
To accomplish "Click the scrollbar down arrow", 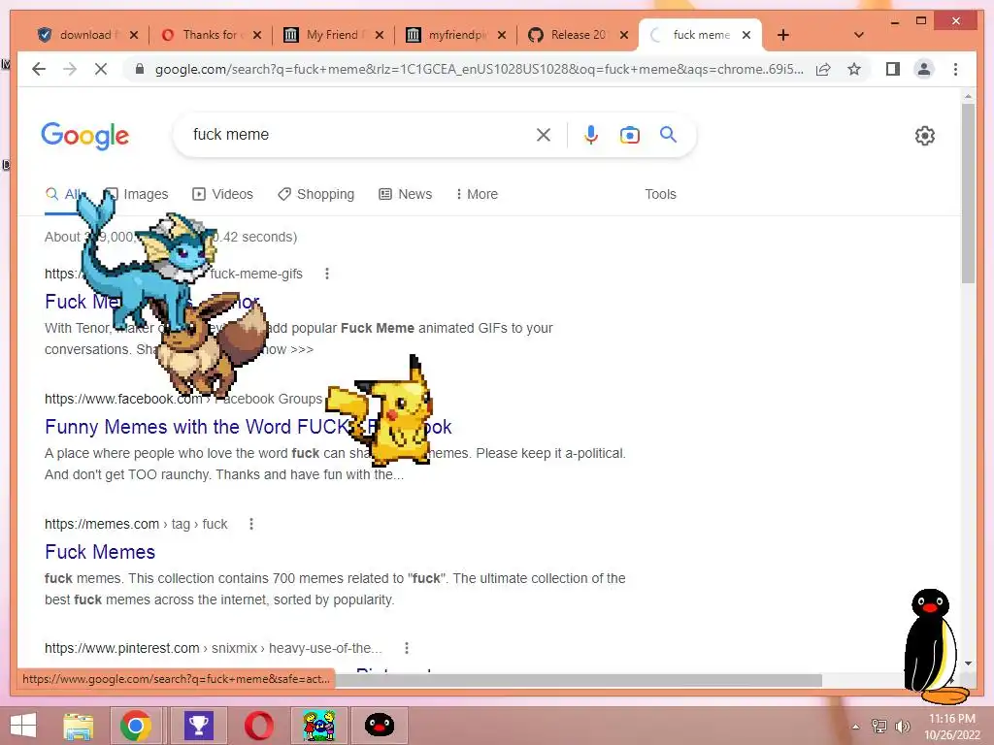I will (x=968, y=664).
